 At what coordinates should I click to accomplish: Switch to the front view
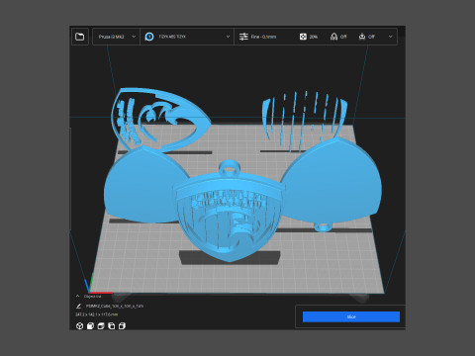[x=90, y=326]
